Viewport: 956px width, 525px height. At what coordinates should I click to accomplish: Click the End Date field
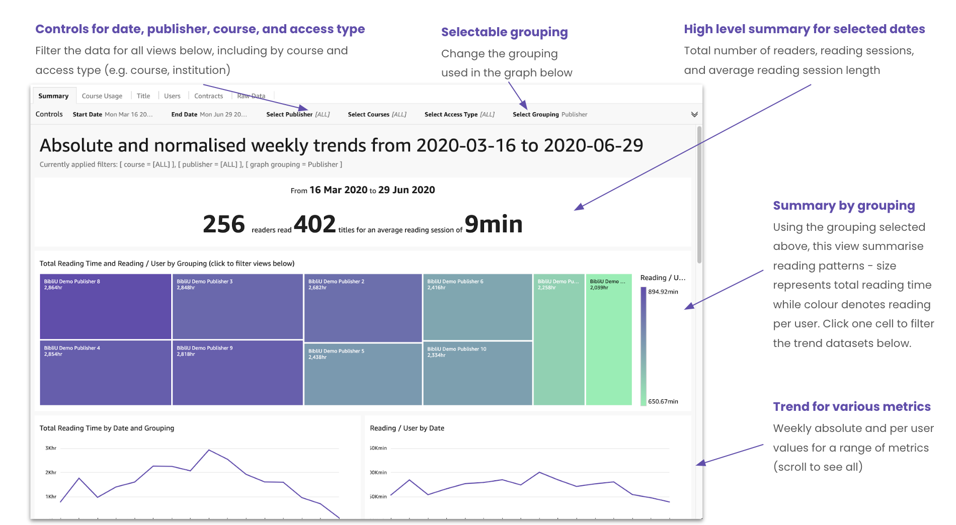click(x=209, y=115)
